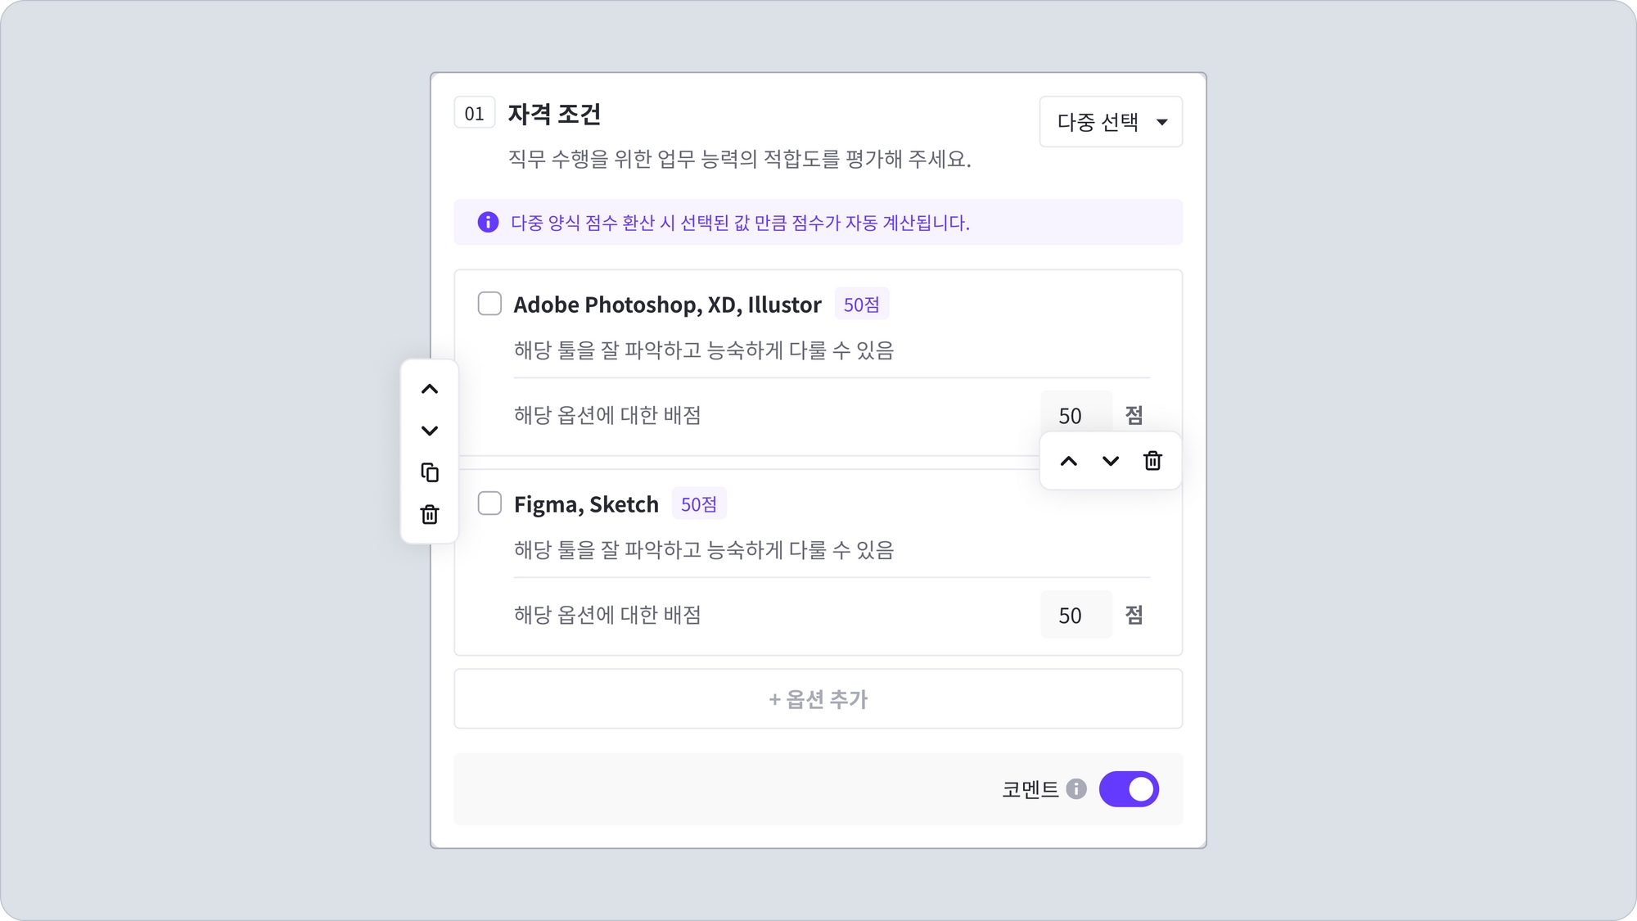
Task: Click the 01 question number badge
Action: (474, 113)
